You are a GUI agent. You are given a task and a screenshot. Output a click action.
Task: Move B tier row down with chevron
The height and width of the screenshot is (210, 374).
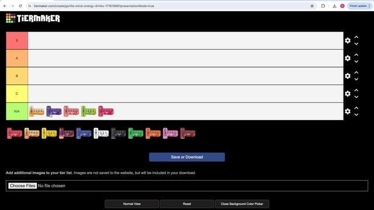356,79
